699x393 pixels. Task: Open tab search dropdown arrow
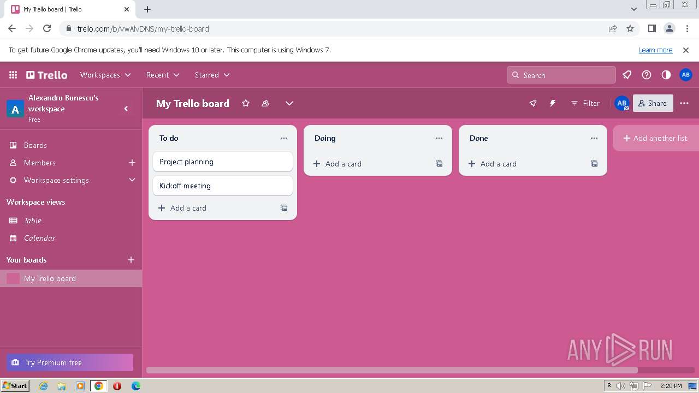click(x=634, y=9)
